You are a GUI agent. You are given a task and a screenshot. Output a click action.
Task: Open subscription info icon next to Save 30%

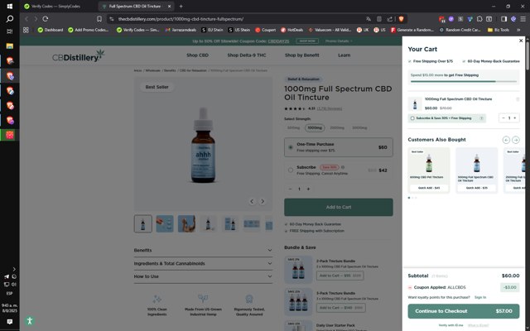343,167
